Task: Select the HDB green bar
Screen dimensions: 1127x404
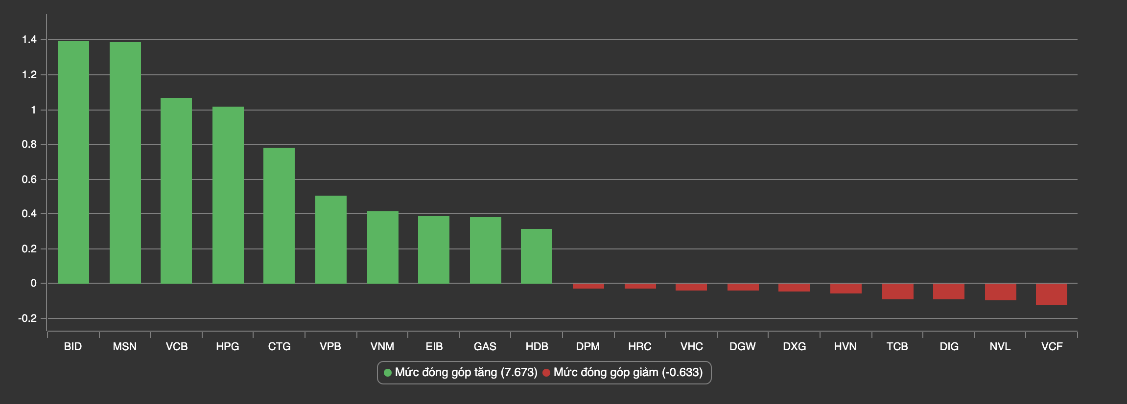Action: [x=537, y=256]
